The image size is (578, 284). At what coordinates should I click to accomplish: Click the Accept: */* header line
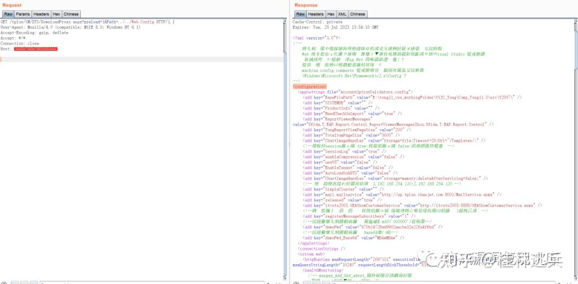click(13, 38)
